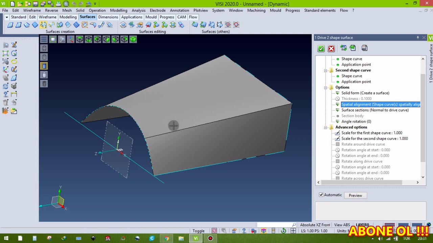433x243 pixels.
Task: Click the green refresh arrows icon in panel
Action: click(x=353, y=48)
